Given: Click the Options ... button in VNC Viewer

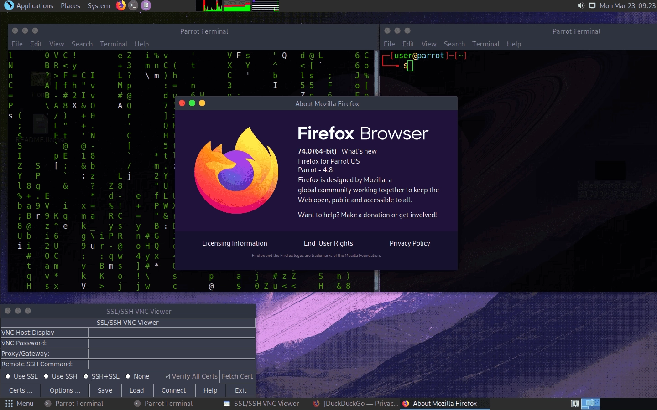Looking at the screenshot, I should (x=65, y=390).
